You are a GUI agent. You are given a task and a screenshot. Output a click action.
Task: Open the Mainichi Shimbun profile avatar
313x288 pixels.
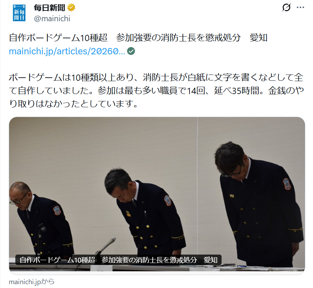tap(19, 13)
